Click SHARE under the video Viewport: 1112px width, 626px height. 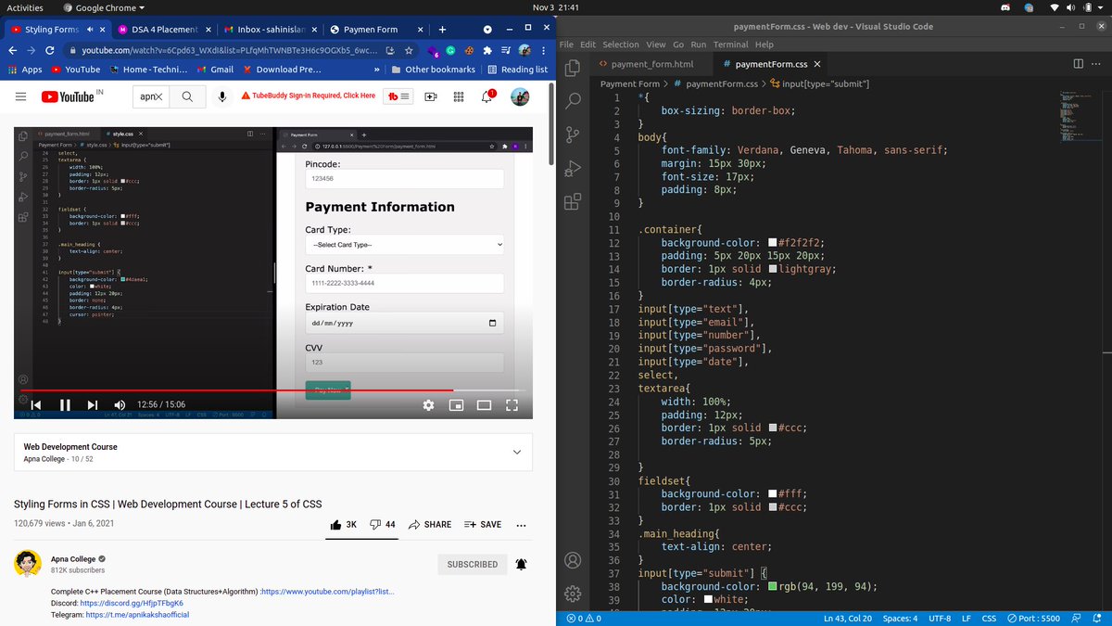click(x=430, y=525)
